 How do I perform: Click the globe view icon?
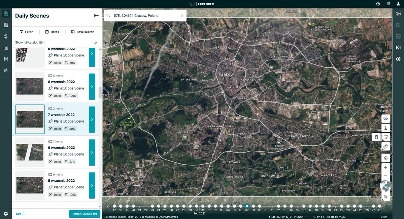(x=386, y=186)
